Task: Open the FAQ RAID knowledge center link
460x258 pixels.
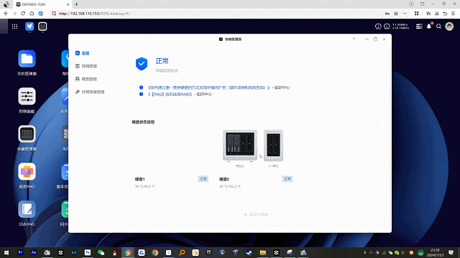Action: tap(171, 94)
